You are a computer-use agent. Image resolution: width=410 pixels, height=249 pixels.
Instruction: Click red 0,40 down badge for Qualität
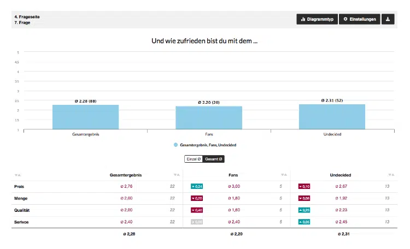point(197,210)
